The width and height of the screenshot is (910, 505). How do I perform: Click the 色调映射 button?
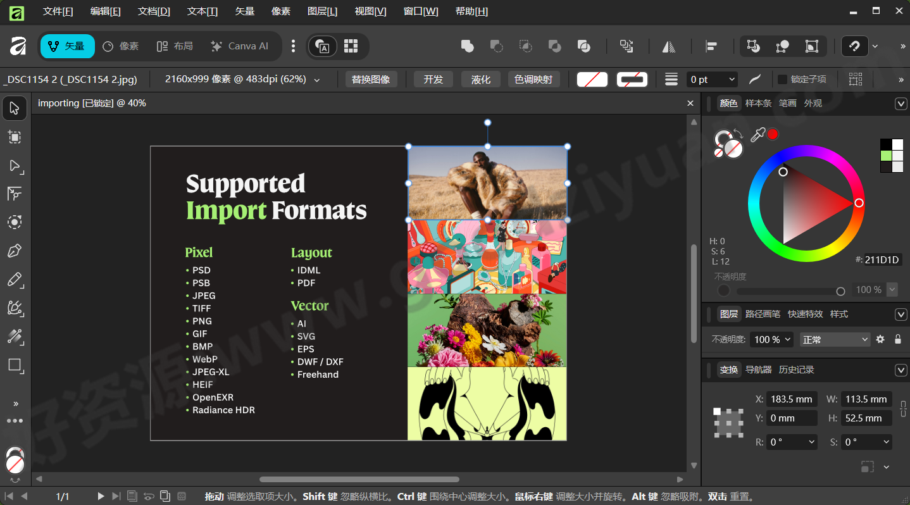(x=533, y=79)
